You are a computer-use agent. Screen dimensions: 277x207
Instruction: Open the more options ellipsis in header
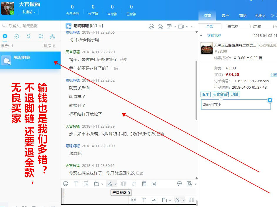pyautogui.click(x=193, y=27)
